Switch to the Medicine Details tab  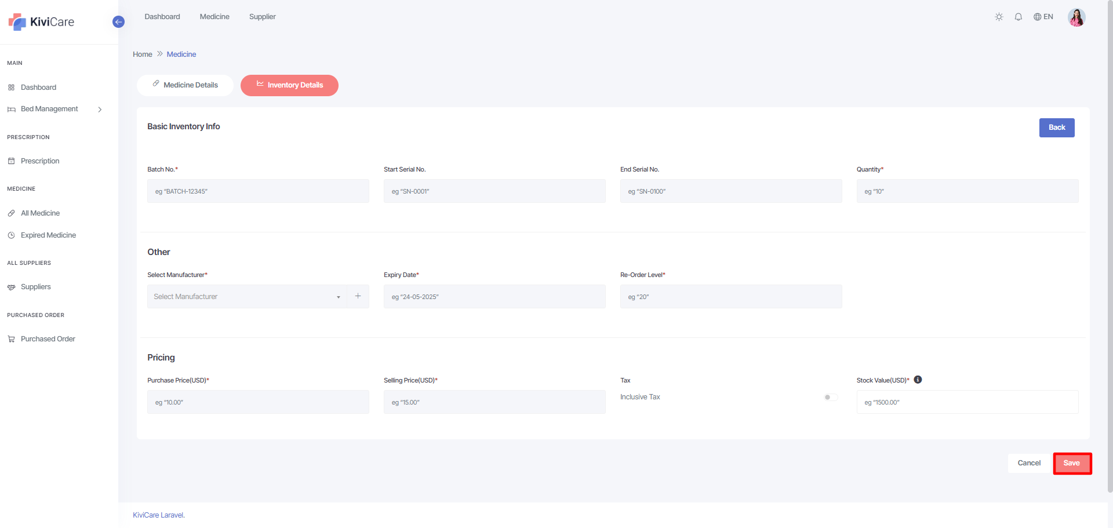tap(185, 85)
